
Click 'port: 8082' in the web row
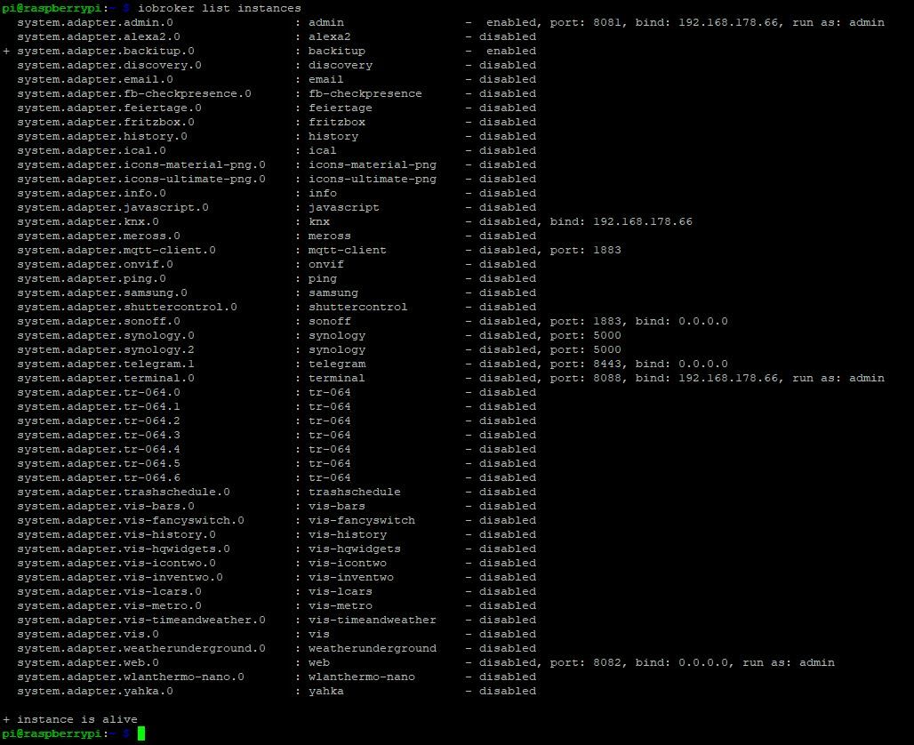(585, 662)
